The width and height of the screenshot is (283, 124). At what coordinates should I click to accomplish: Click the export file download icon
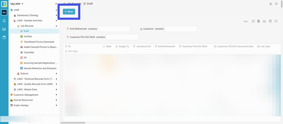(259, 21)
